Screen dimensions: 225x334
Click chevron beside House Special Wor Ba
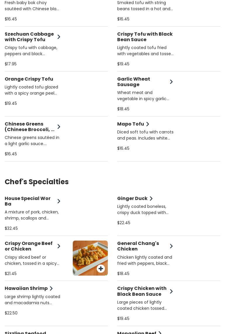pyautogui.click(x=59, y=201)
